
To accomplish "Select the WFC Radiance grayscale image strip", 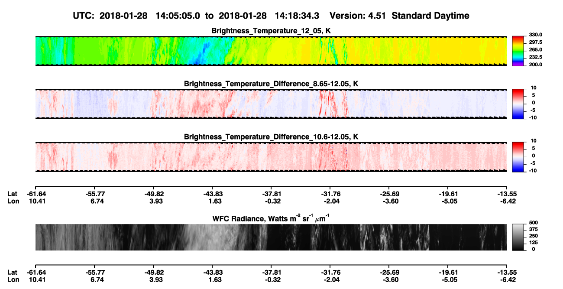I will [271, 237].
